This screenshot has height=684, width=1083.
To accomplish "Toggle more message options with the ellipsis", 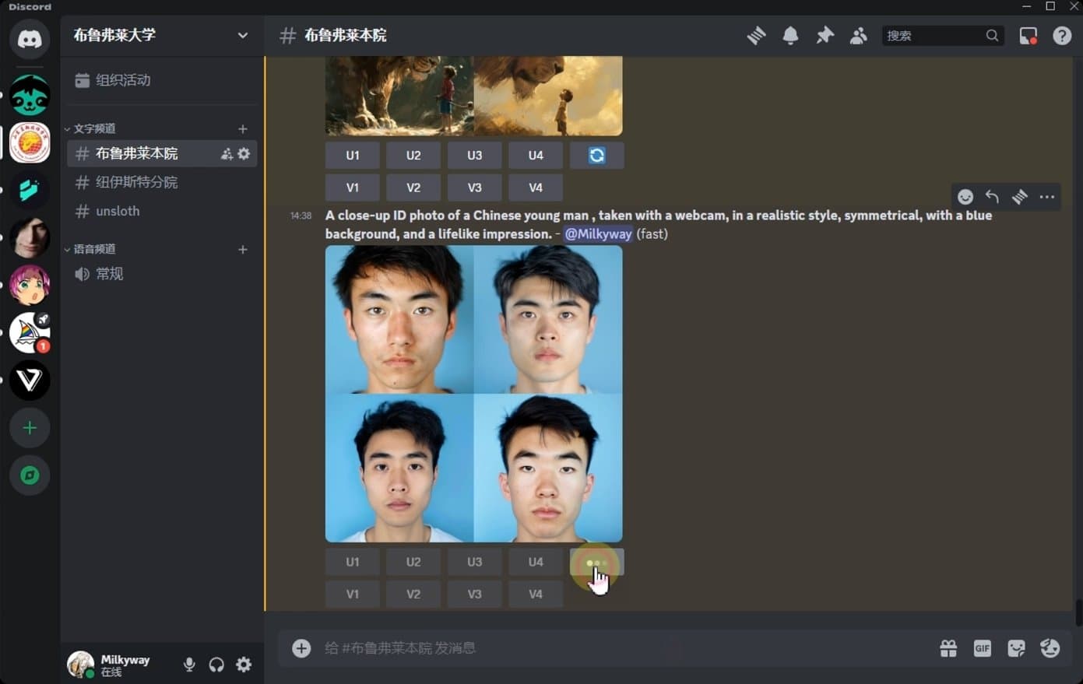I will point(1046,196).
